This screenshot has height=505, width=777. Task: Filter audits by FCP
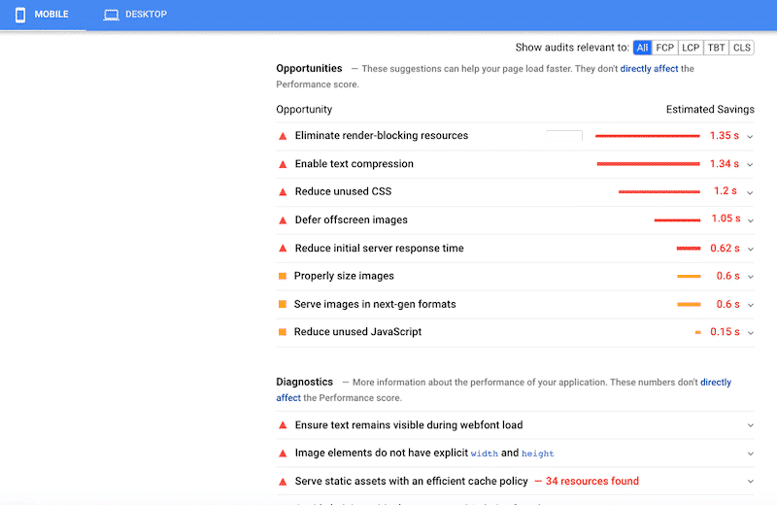[x=665, y=48]
